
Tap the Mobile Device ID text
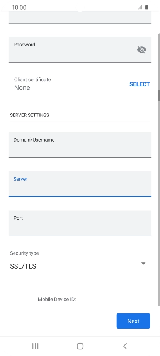click(57, 299)
